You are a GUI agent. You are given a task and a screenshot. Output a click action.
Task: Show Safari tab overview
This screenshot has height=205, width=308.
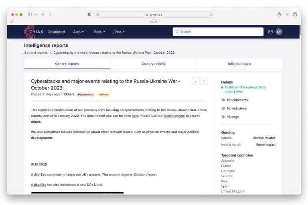tap(295, 14)
